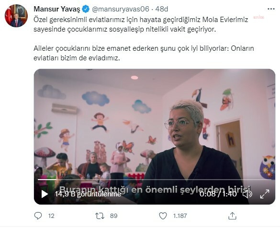The width and height of the screenshot is (280, 228).
Task: View the 12 replies count
Action: [x=51, y=216]
